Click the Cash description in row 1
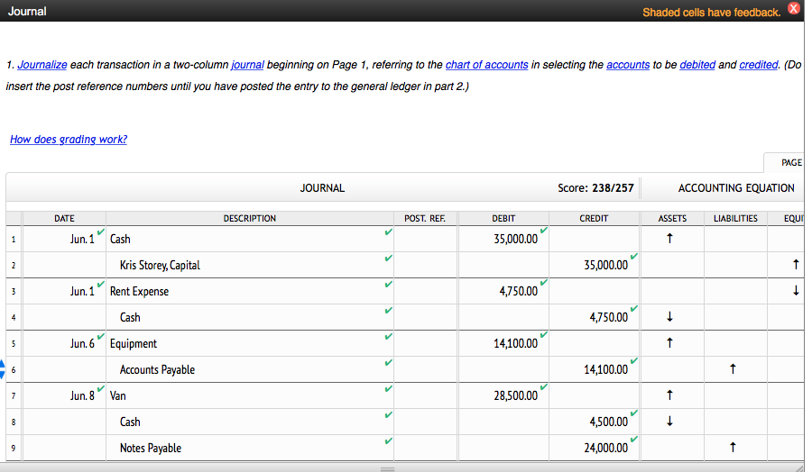 pos(250,239)
